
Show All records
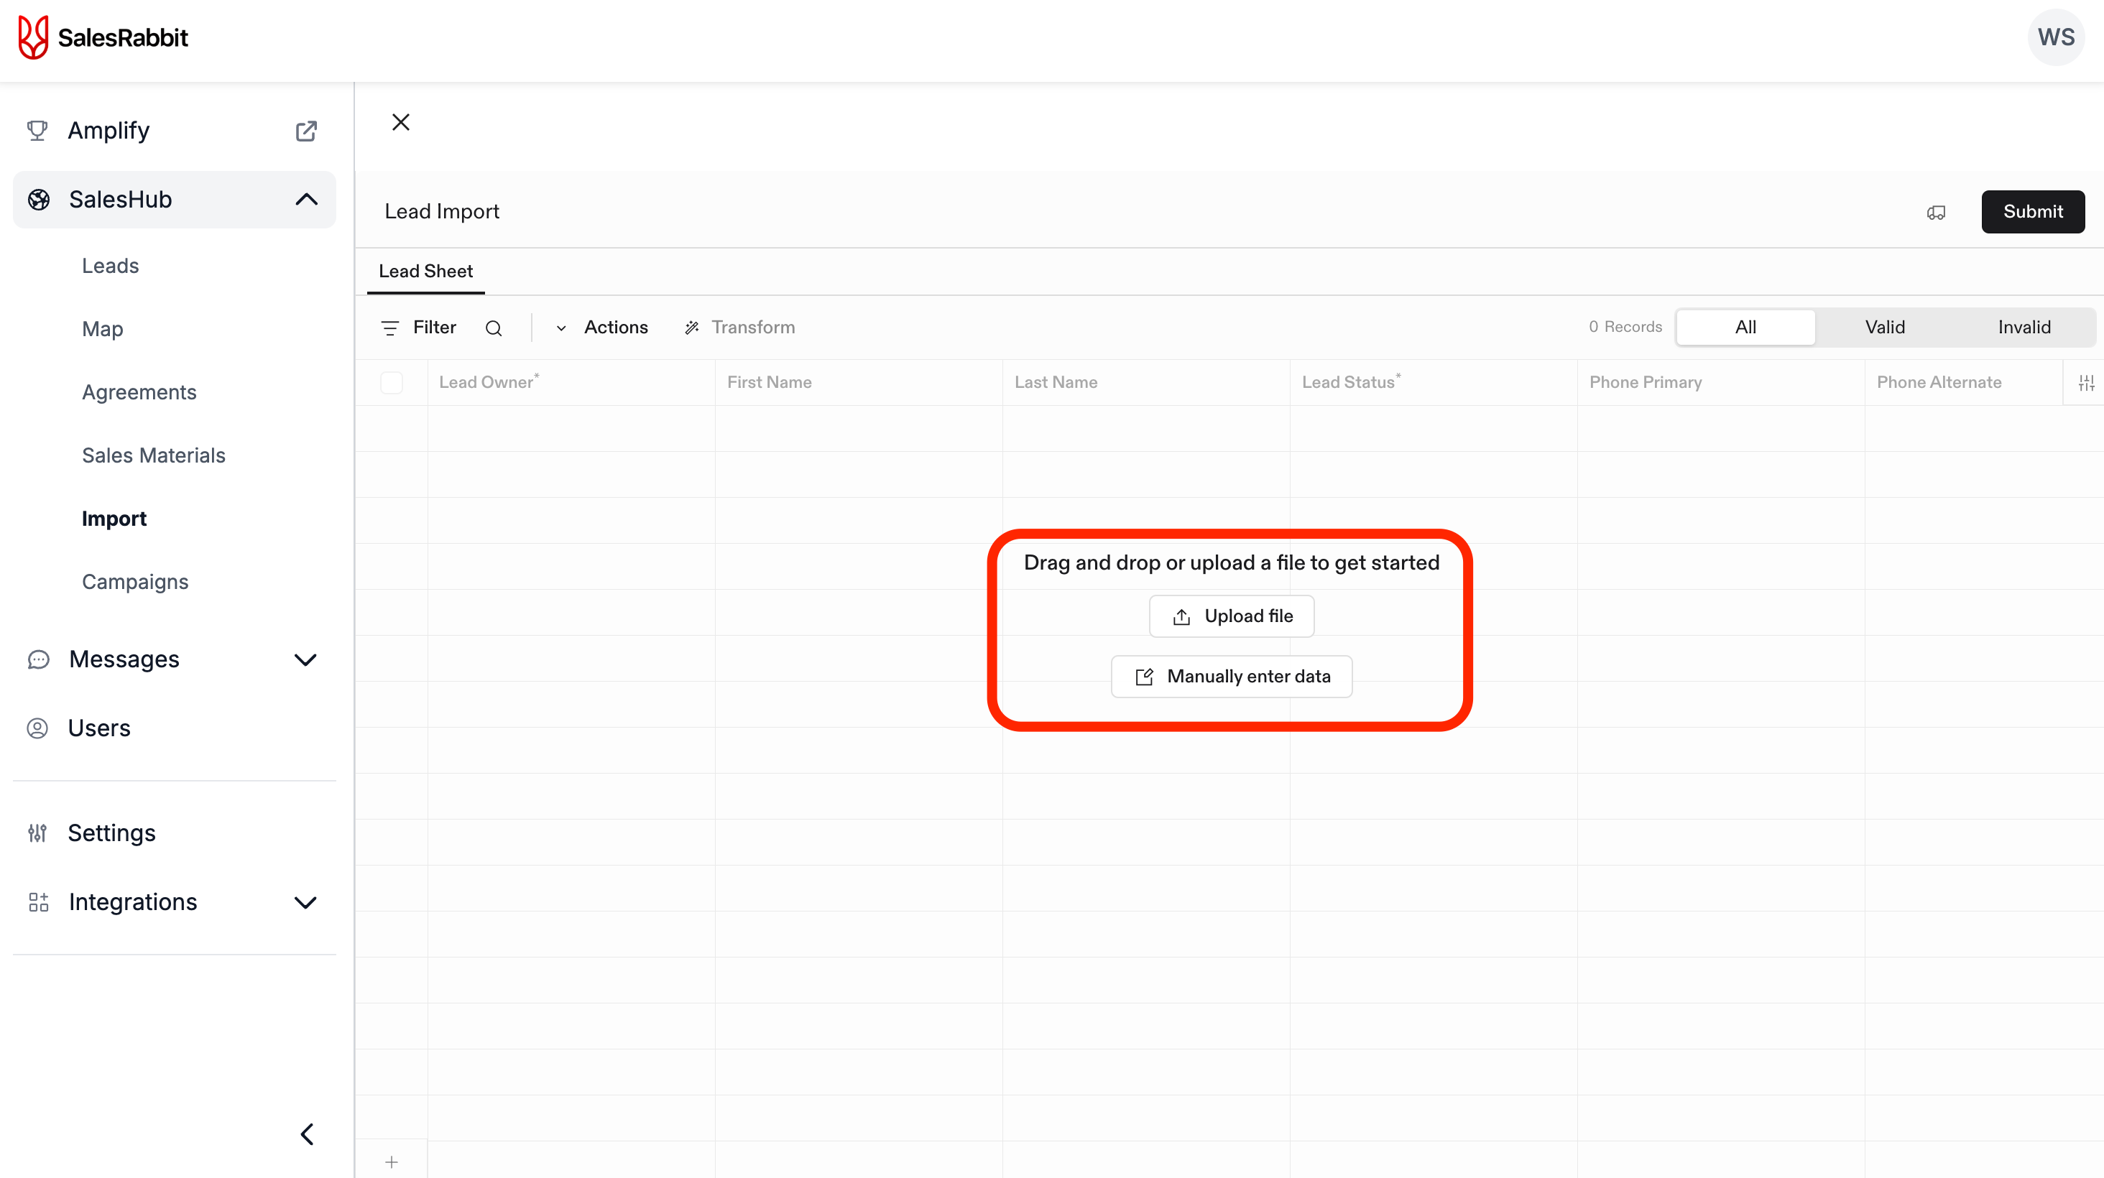coord(1745,328)
